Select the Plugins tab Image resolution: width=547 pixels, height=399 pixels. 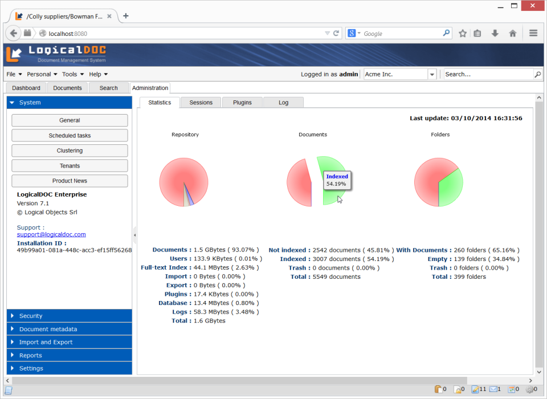pos(242,102)
